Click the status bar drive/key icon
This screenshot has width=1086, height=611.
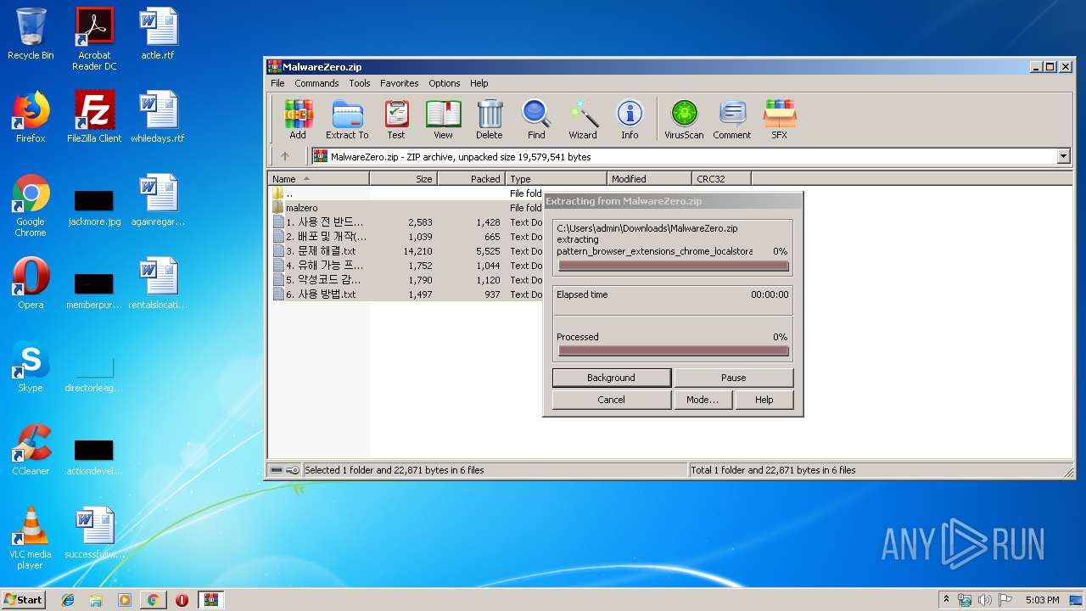tap(285, 470)
